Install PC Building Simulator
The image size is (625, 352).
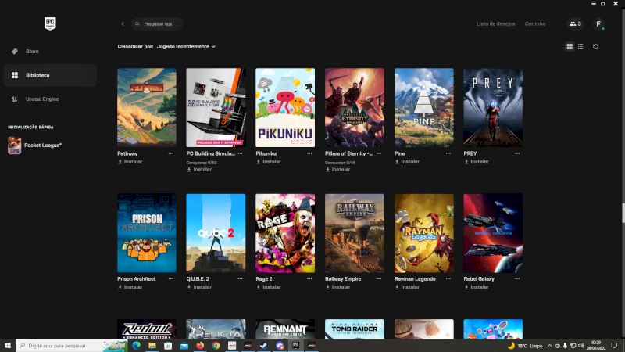199,170
